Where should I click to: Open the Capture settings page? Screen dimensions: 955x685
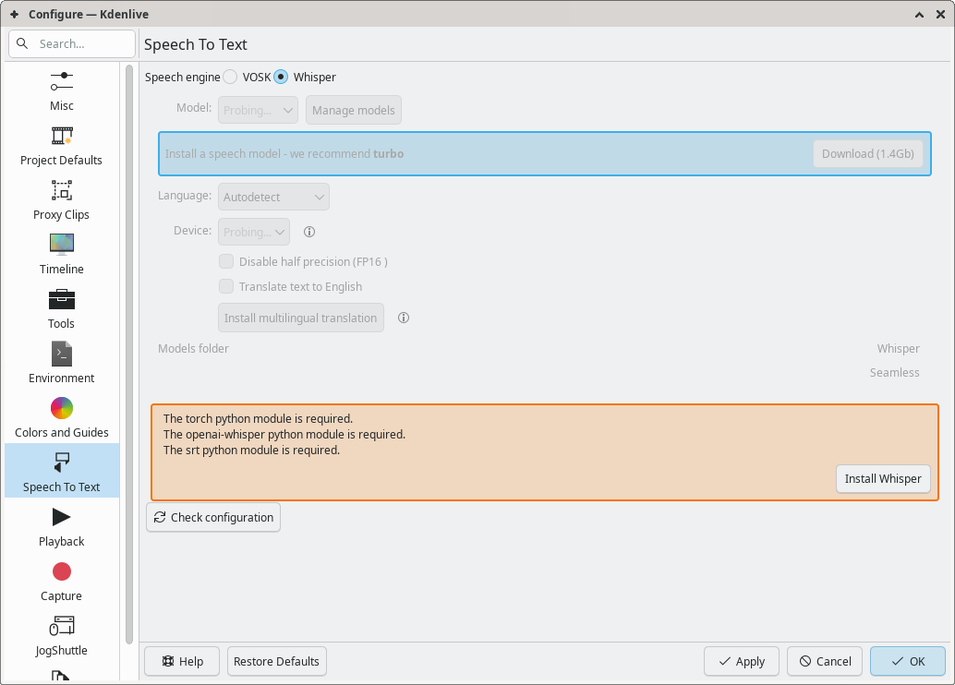point(62,582)
